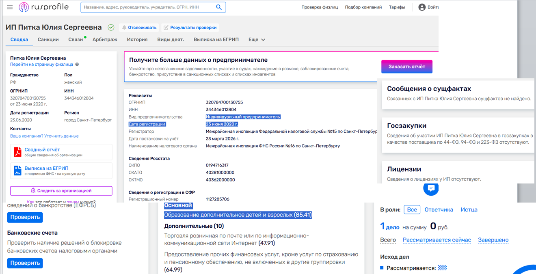Click the blue document icon of Выписка из ЕГРИП
The image size is (536, 274).
coord(17,171)
